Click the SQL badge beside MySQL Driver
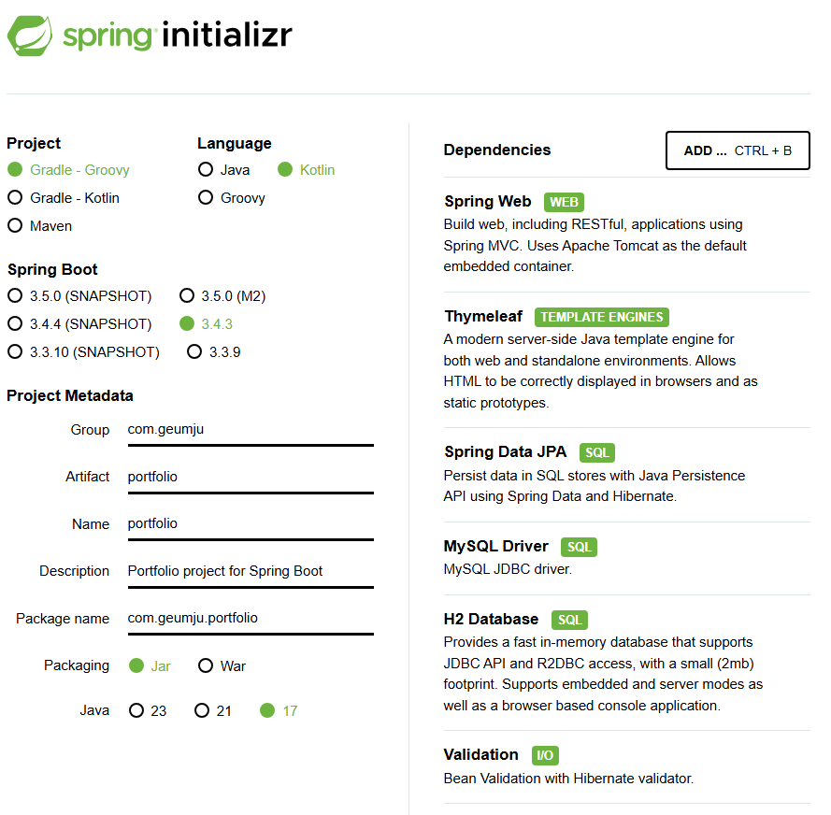Screen dimensions: 831x815 pyautogui.click(x=579, y=547)
